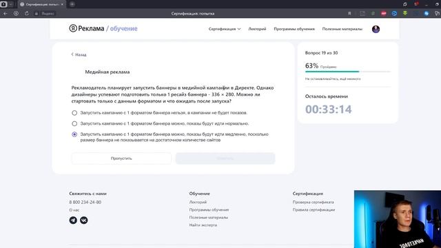Reload the page with the refresh icon
The width and height of the screenshot is (441, 248).
pyautogui.click(x=26, y=14)
